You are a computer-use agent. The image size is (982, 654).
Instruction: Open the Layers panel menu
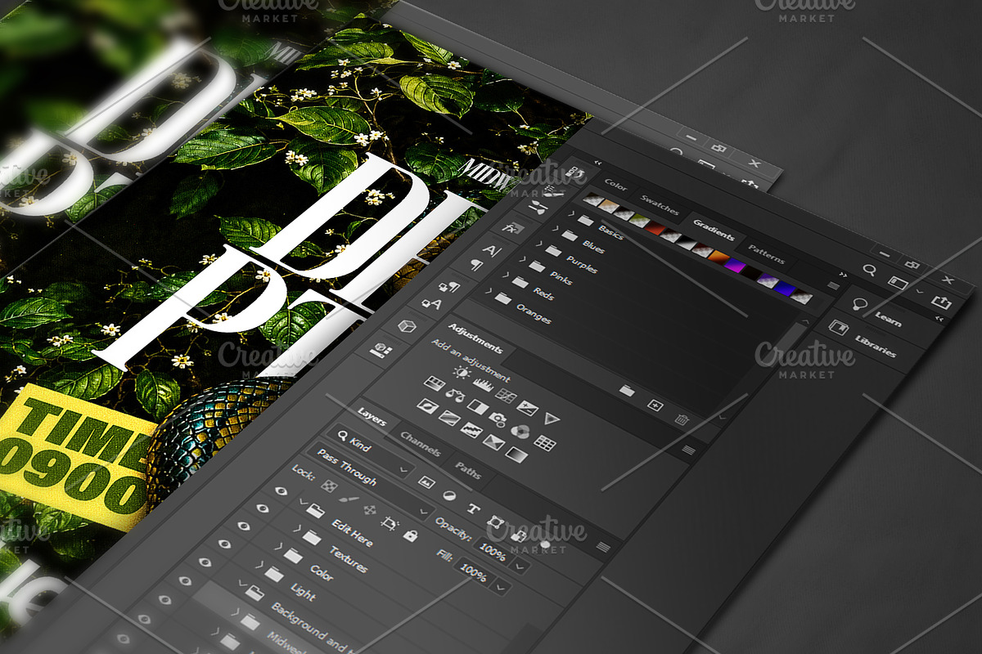pos(603,546)
